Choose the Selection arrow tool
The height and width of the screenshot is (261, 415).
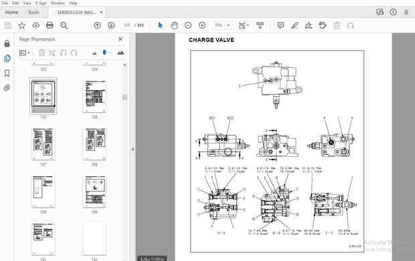click(x=160, y=25)
